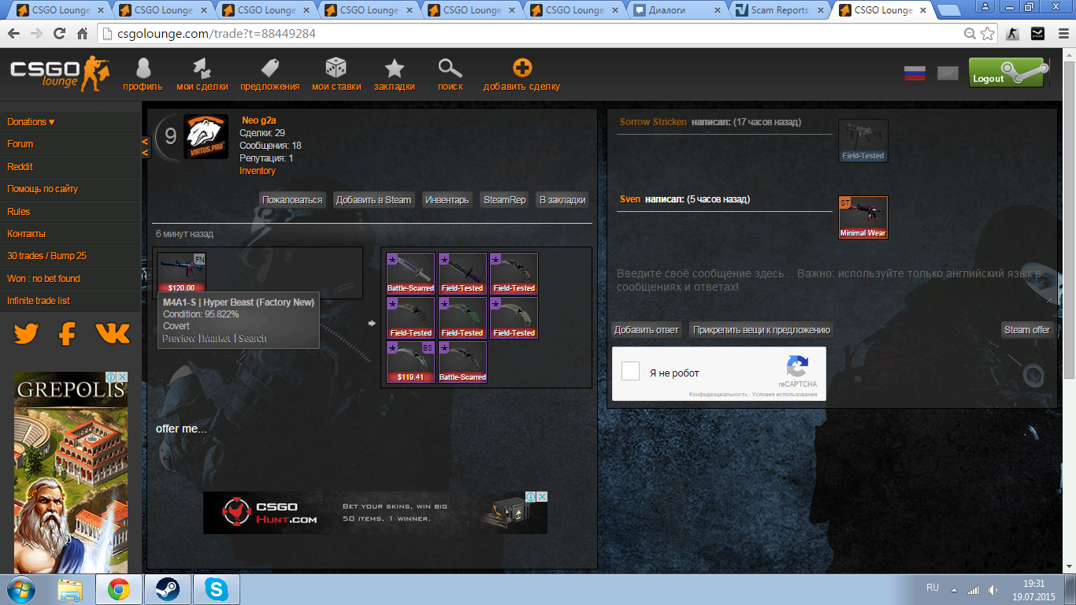Screen dimensions: 1076x605
Task: Check the reCAPTCHA 'Я не робот' checkbox
Action: click(630, 372)
